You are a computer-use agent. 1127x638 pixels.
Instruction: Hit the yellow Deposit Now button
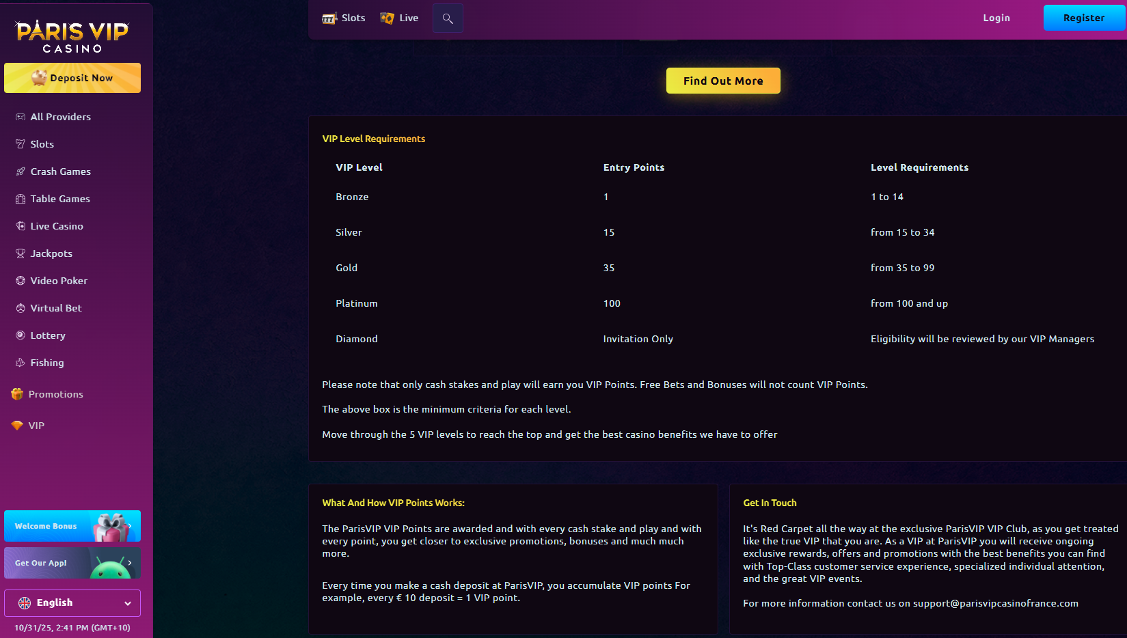(72, 78)
